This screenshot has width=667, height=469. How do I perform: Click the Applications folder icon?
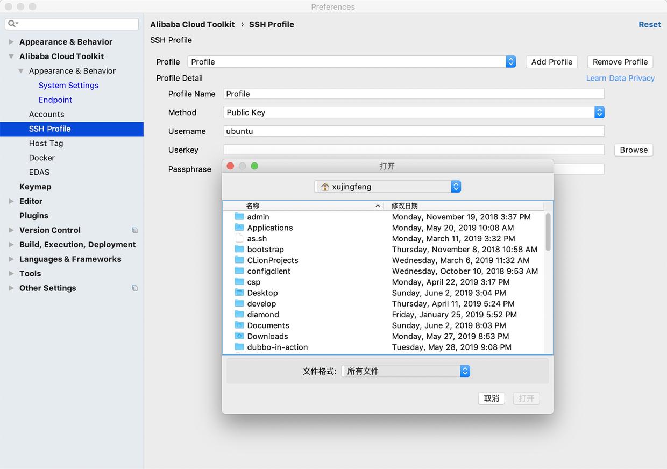pyautogui.click(x=239, y=228)
